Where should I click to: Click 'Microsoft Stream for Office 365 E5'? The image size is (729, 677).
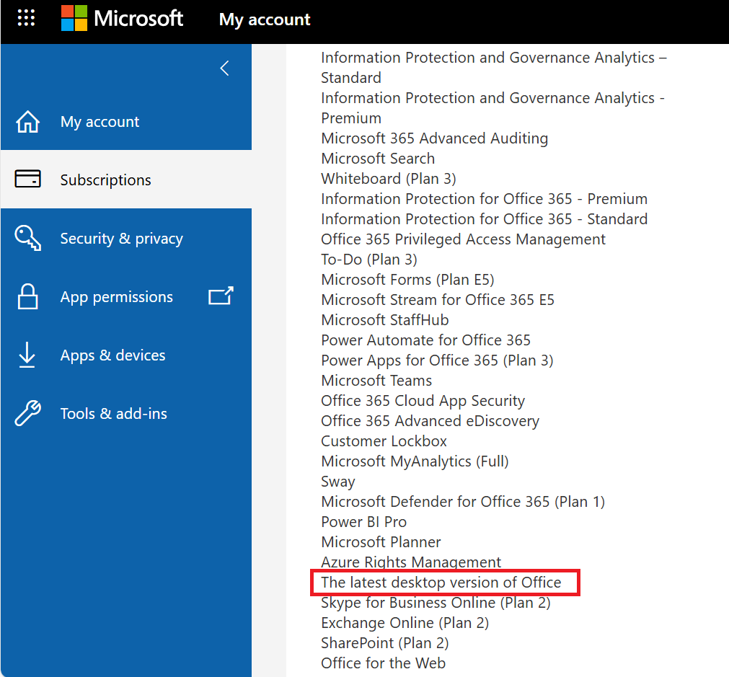pyautogui.click(x=438, y=300)
